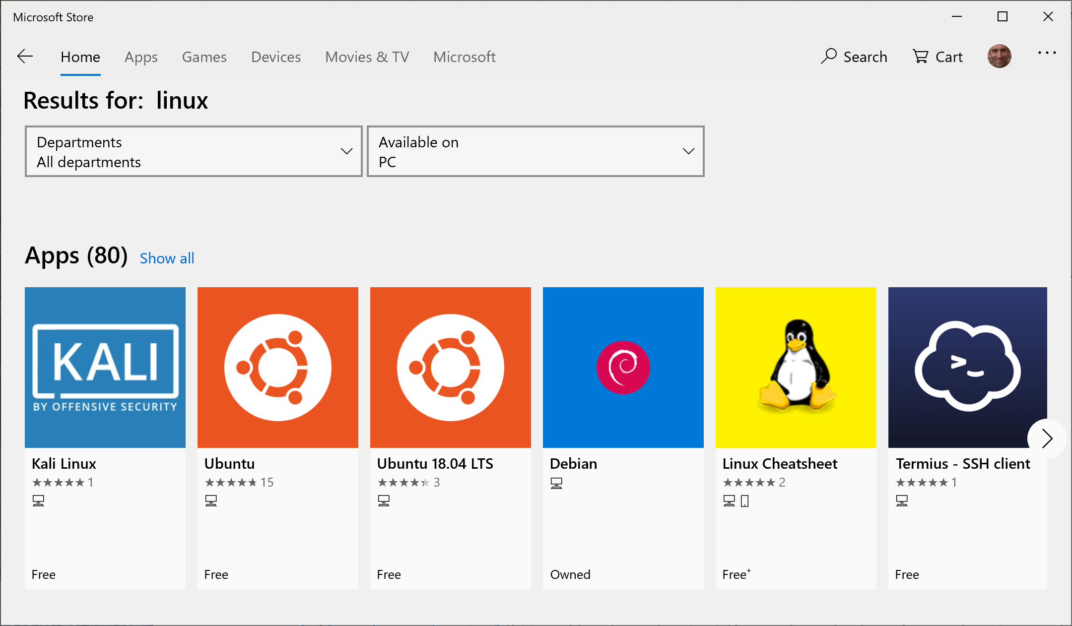Click the Linux Cheatsheet title

[x=780, y=464]
